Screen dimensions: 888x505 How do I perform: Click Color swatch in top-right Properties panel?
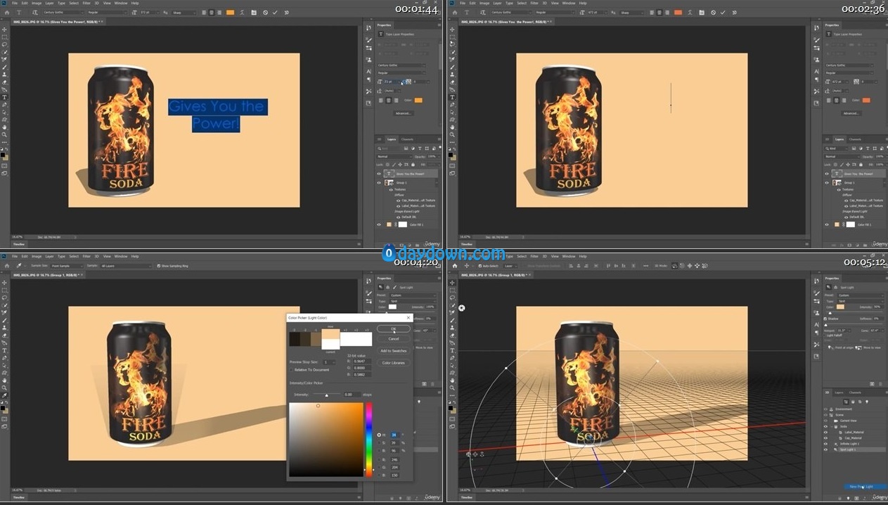[x=866, y=100]
